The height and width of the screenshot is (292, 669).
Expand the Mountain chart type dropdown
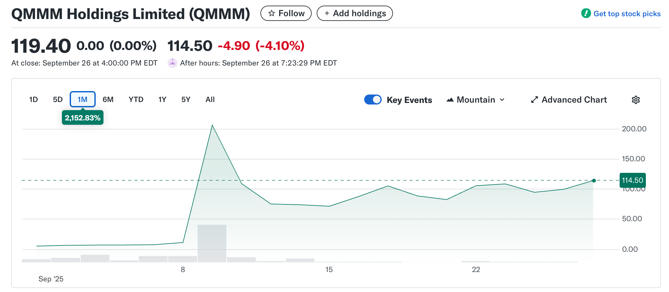476,100
